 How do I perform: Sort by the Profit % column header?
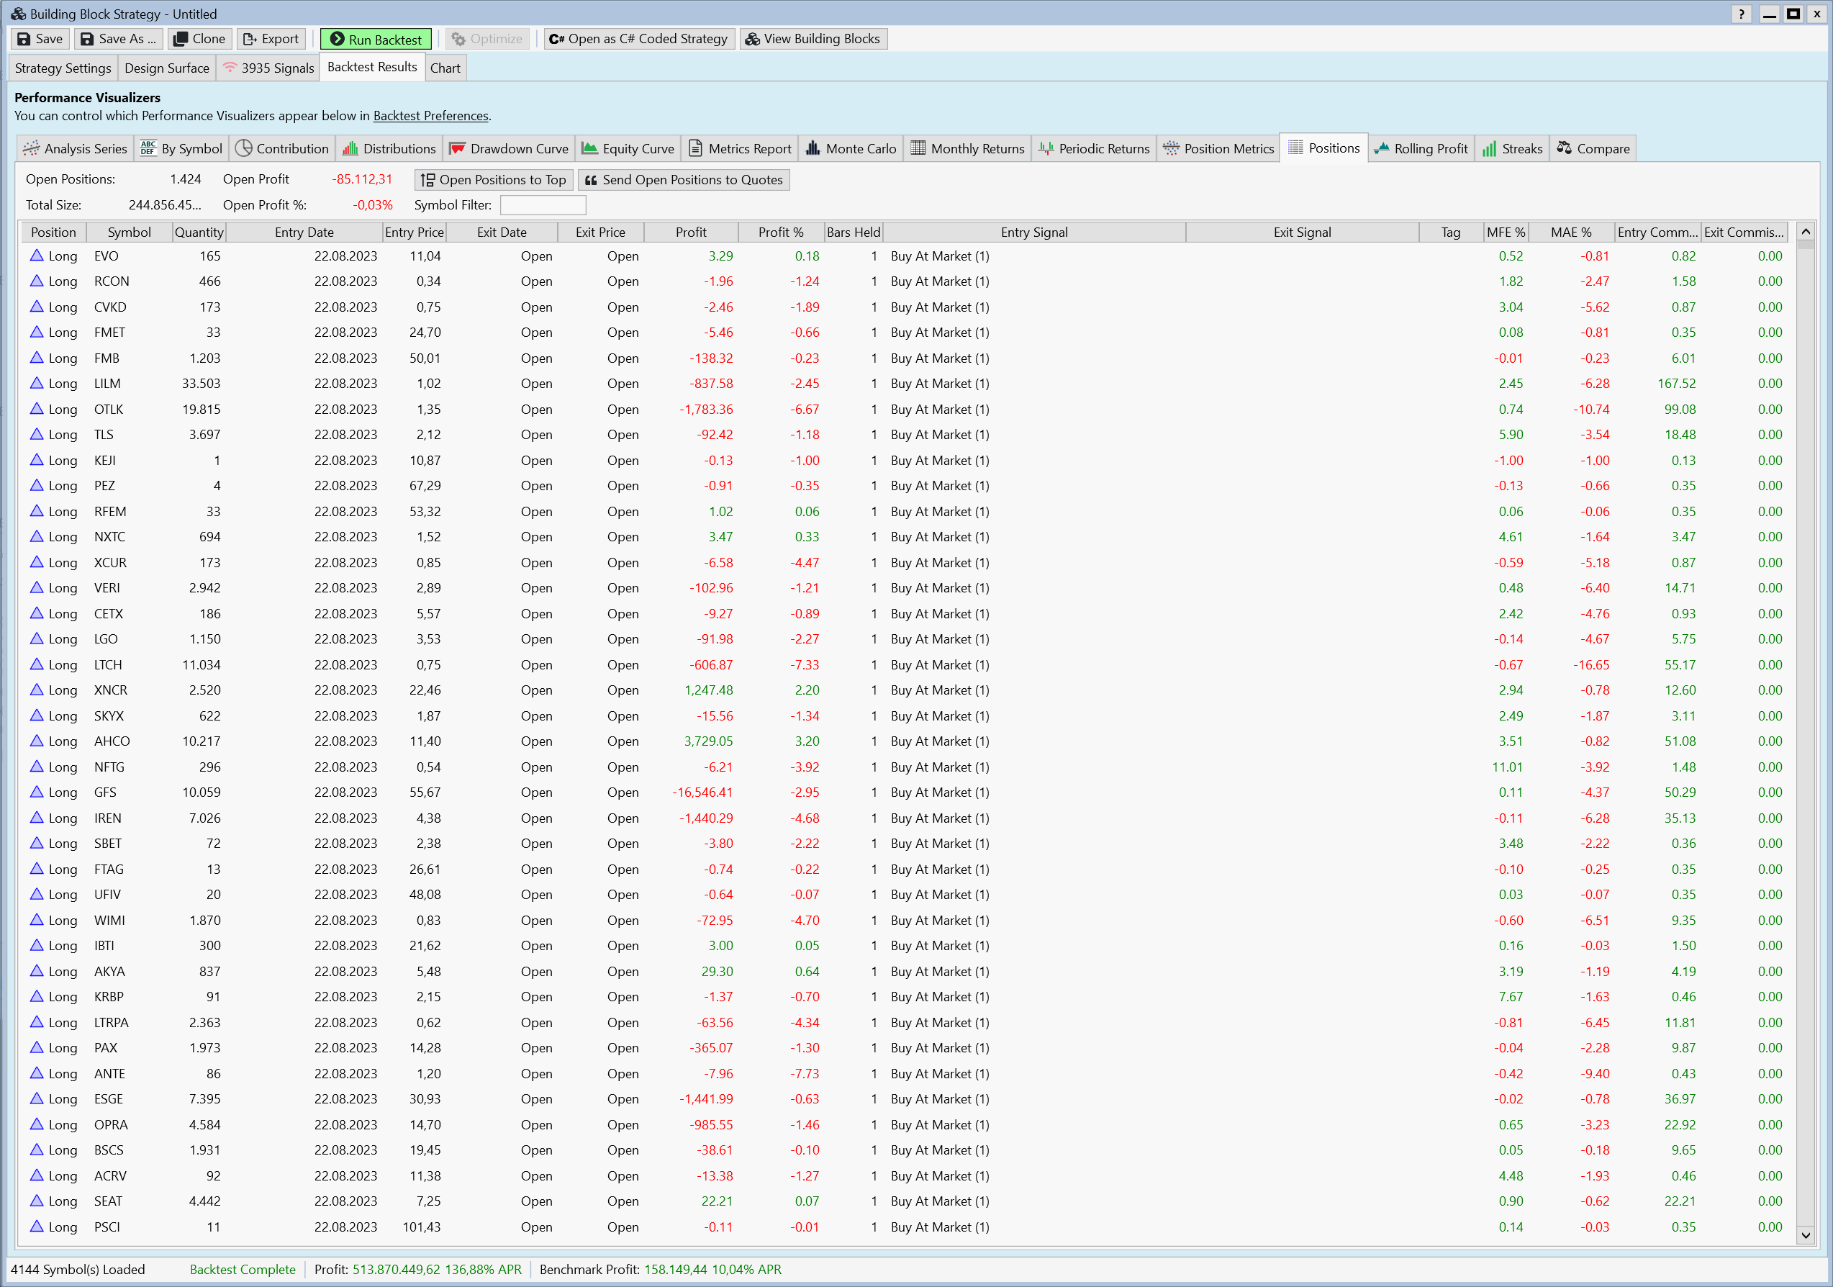click(x=780, y=232)
